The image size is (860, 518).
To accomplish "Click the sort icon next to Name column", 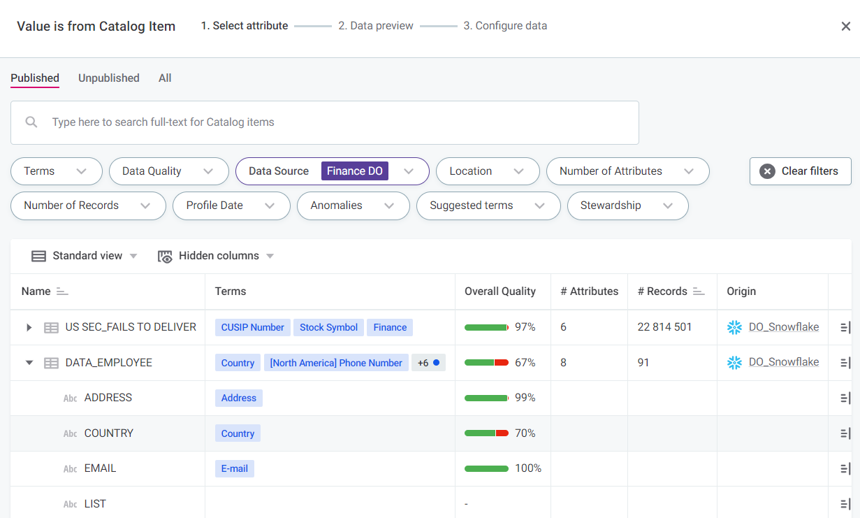I will pyautogui.click(x=62, y=292).
